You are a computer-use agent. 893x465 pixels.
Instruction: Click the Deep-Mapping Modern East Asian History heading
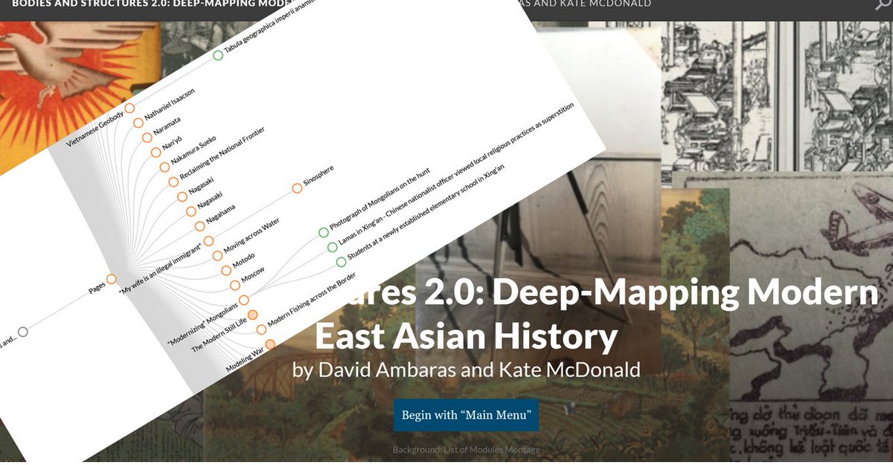point(595,315)
